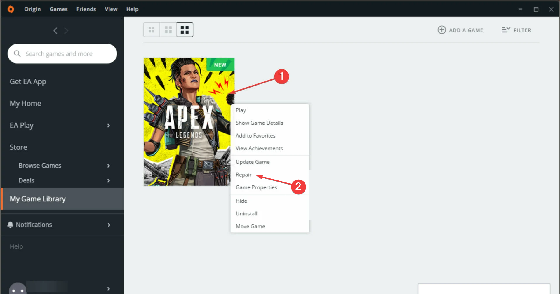The height and width of the screenshot is (294, 560).
Task: Open the View menu
Action: coord(111,9)
